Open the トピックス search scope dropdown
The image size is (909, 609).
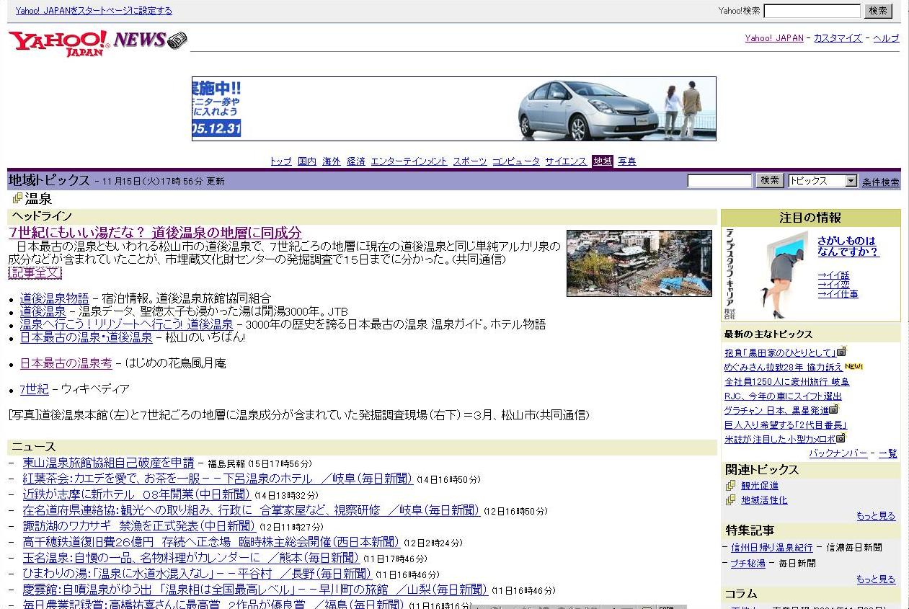pos(822,181)
